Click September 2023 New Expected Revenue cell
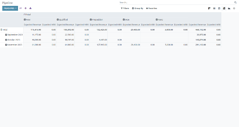 (33, 35)
